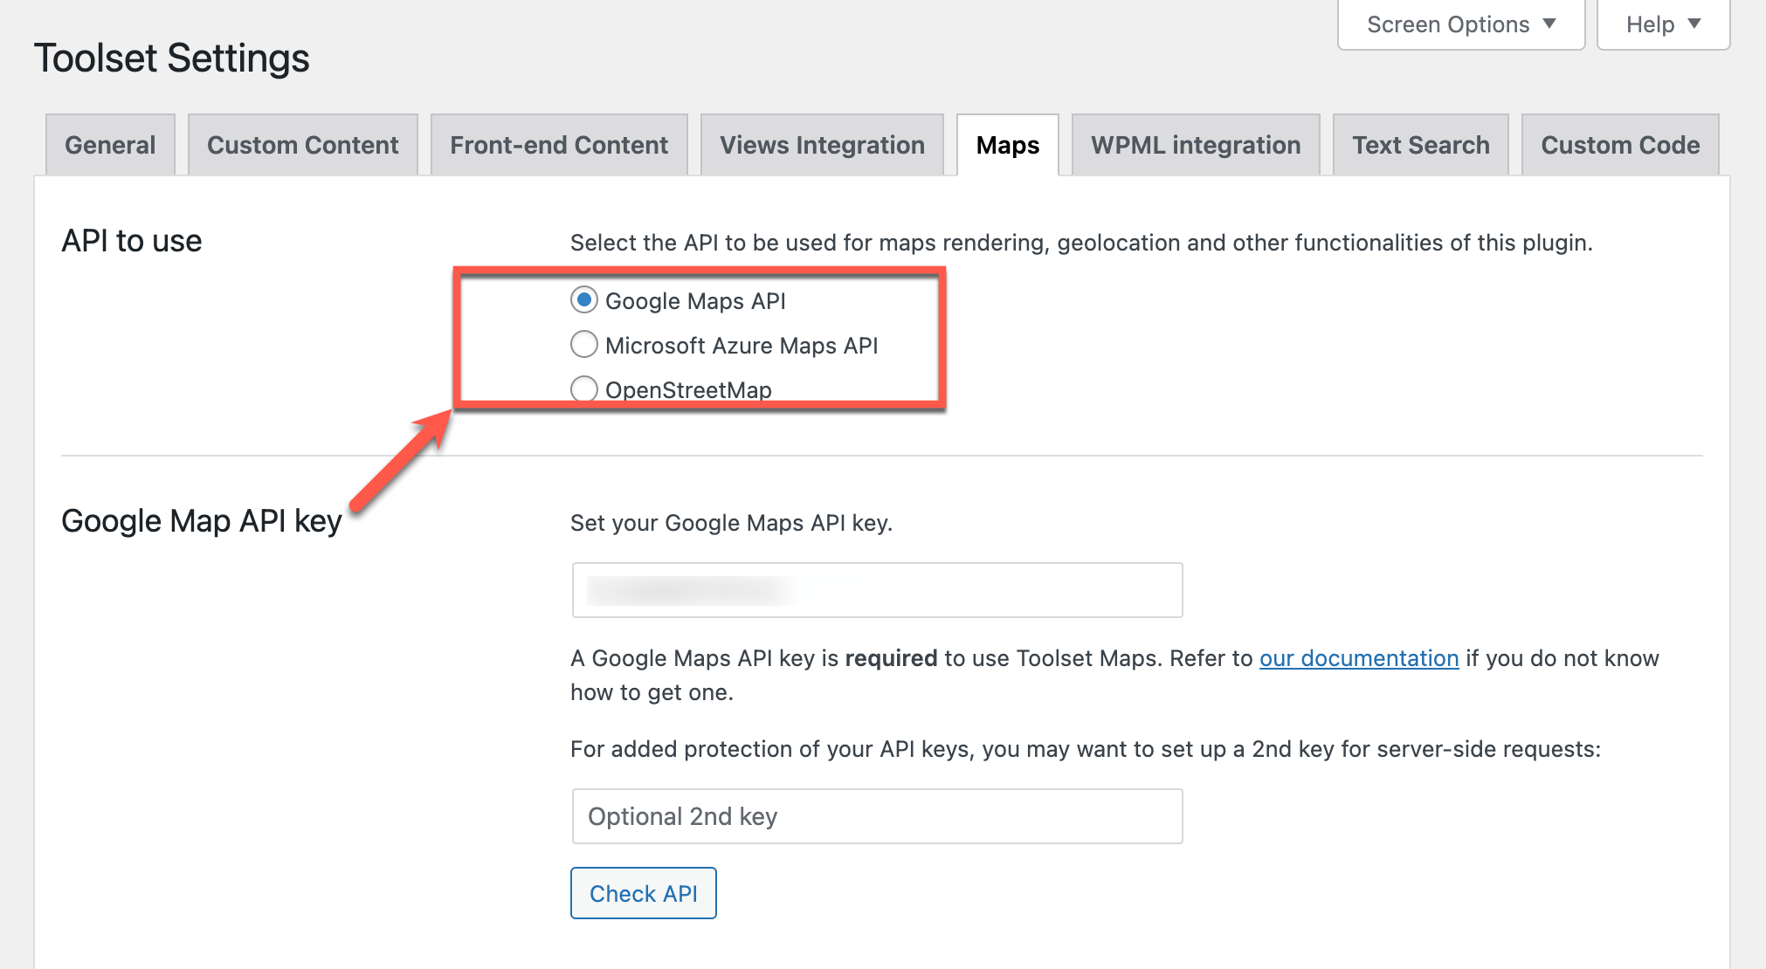The height and width of the screenshot is (969, 1766).
Task: Select the OpenStreetMap radio option
Action: point(584,389)
